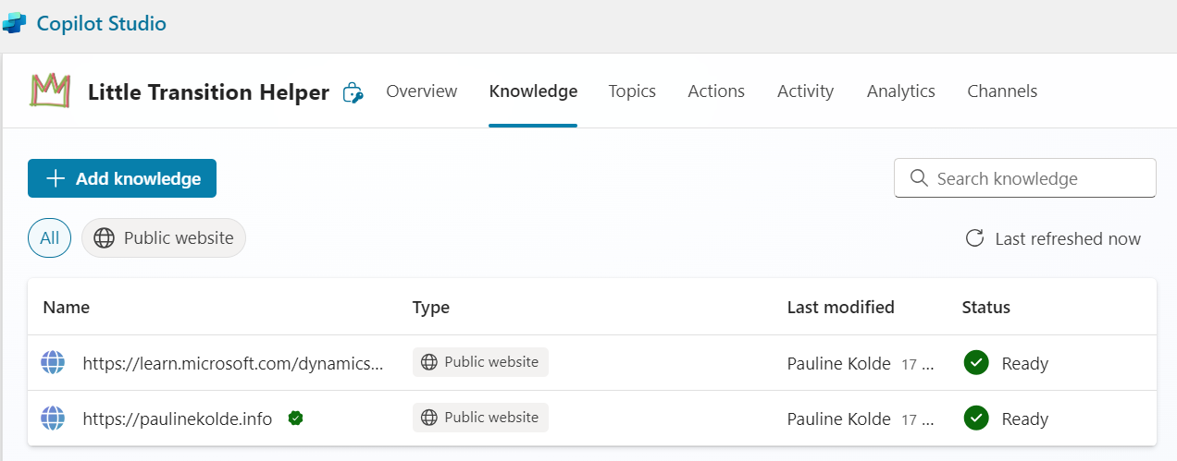This screenshot has width=1177, height=461.
Task: Click the Last modified column header
Action: (x=841, y=307)
